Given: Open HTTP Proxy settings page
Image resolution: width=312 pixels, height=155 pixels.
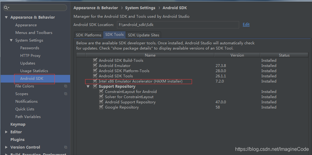Looking at the screenshot, I should (x=30, y=56).
